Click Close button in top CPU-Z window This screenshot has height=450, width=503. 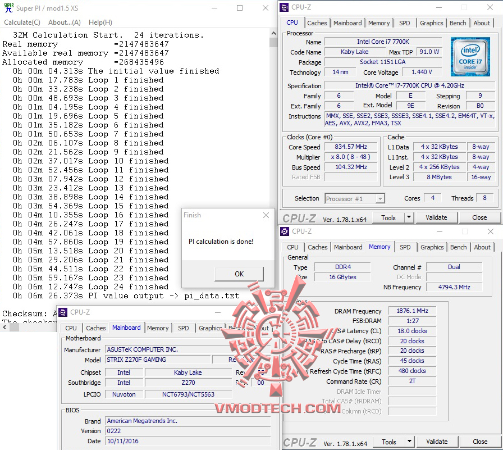[x=479, y=217]
